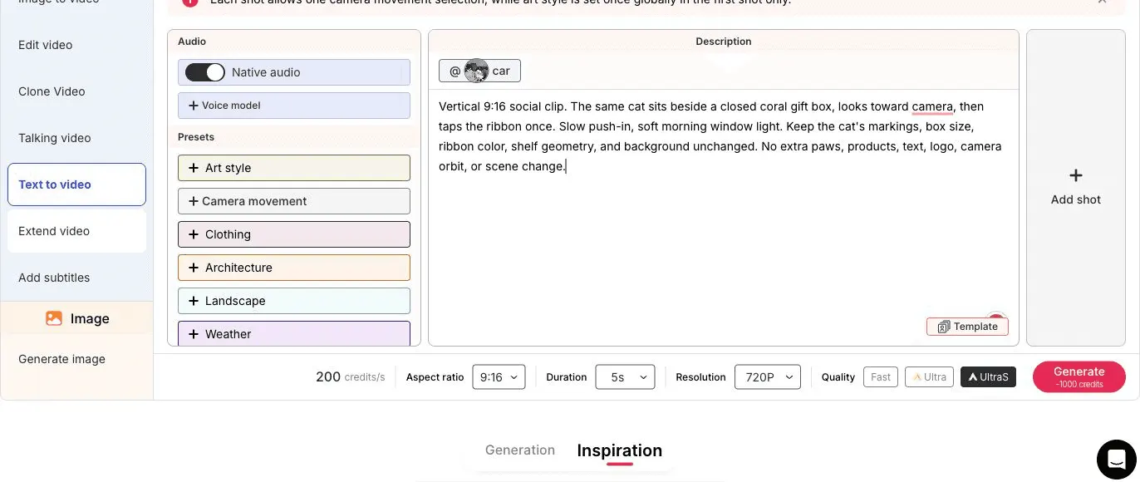Open Edit video in sidebar
This screenshot has width=1140, height=482.
76,45
